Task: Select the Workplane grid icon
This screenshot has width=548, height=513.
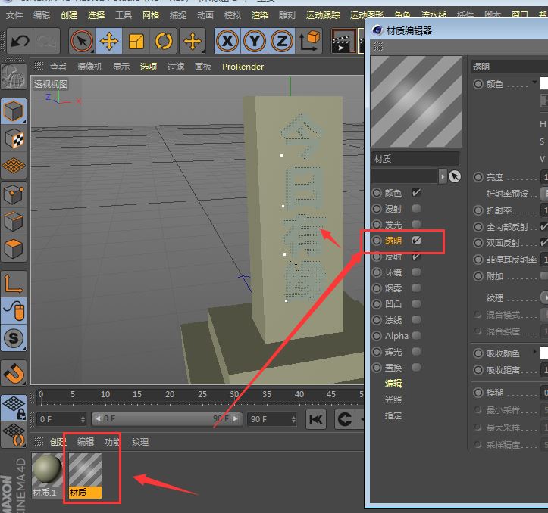Action: (x=14, y=166)
